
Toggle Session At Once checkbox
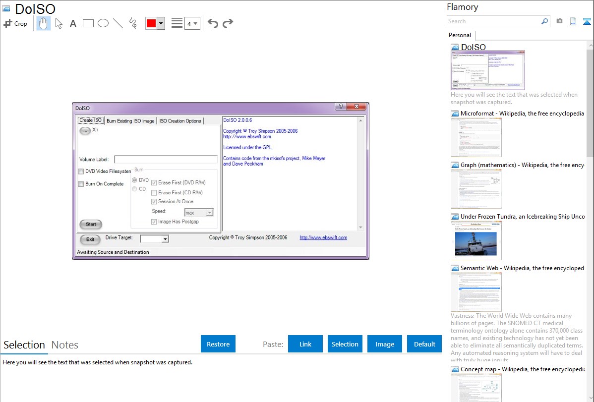point(154,202)
